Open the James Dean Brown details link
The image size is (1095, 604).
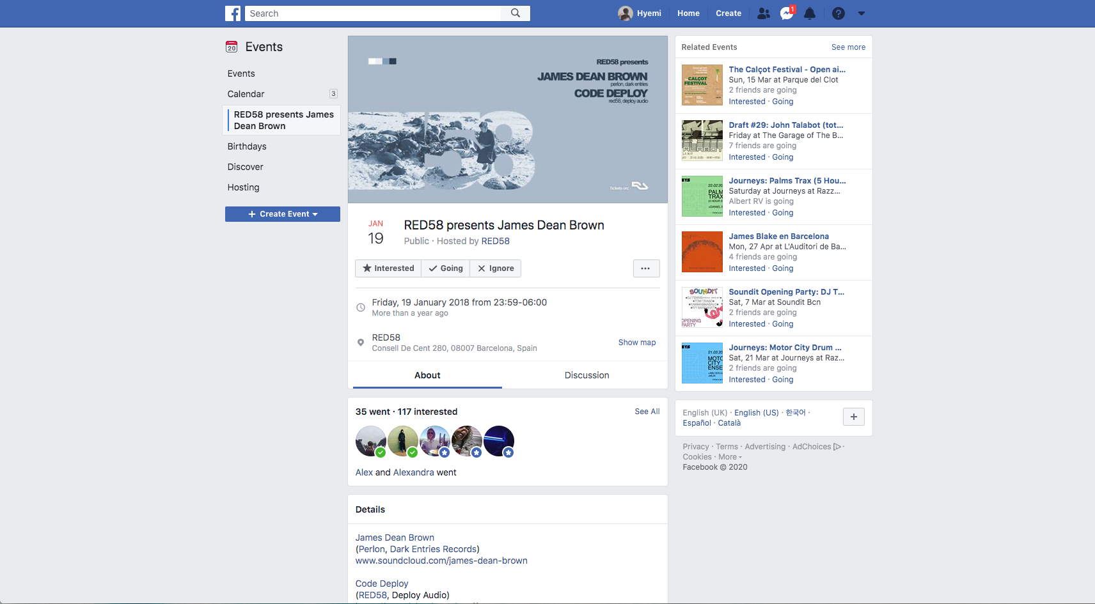(395, 538)
